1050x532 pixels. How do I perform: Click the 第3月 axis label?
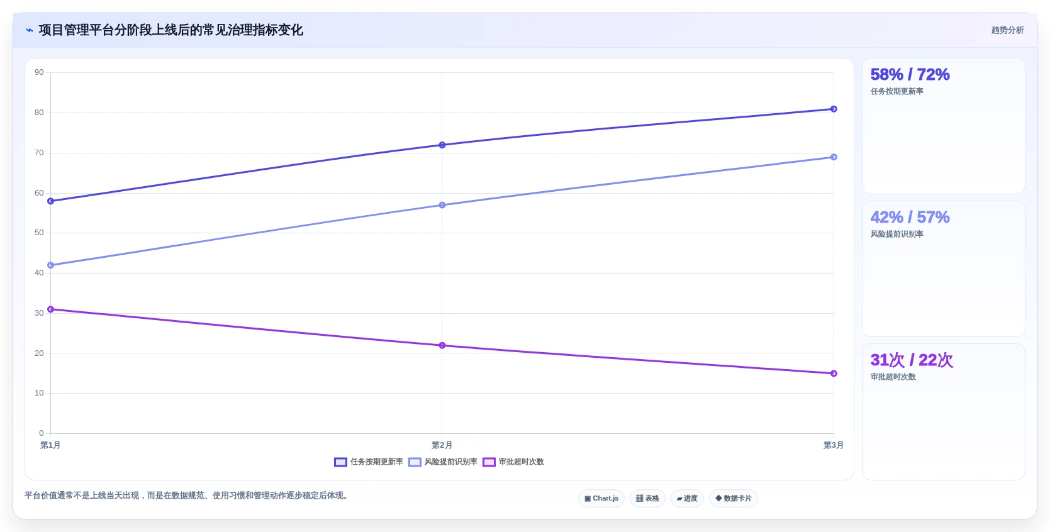[x=834, y=445]
